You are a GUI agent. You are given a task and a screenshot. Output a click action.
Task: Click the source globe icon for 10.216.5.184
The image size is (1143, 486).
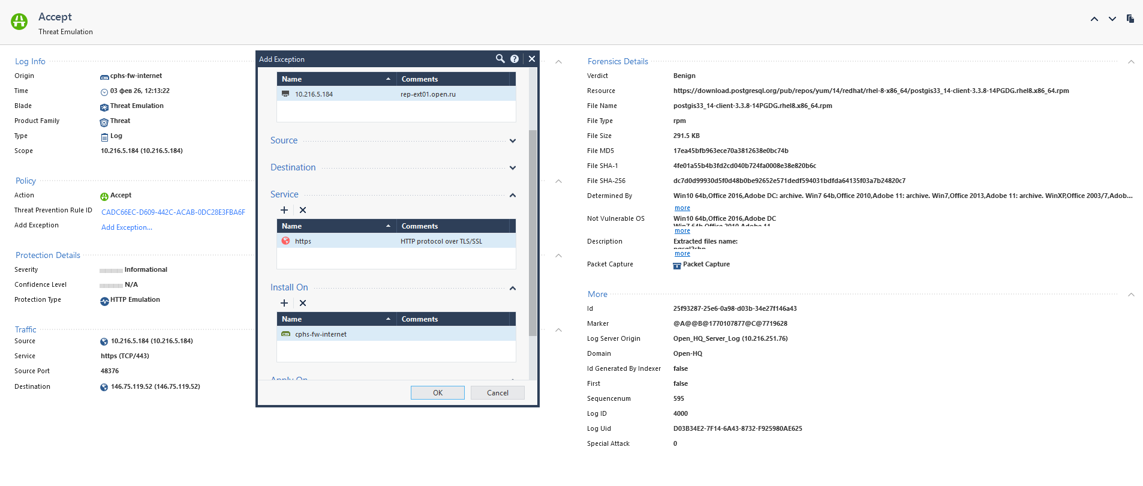click(104, 341)
